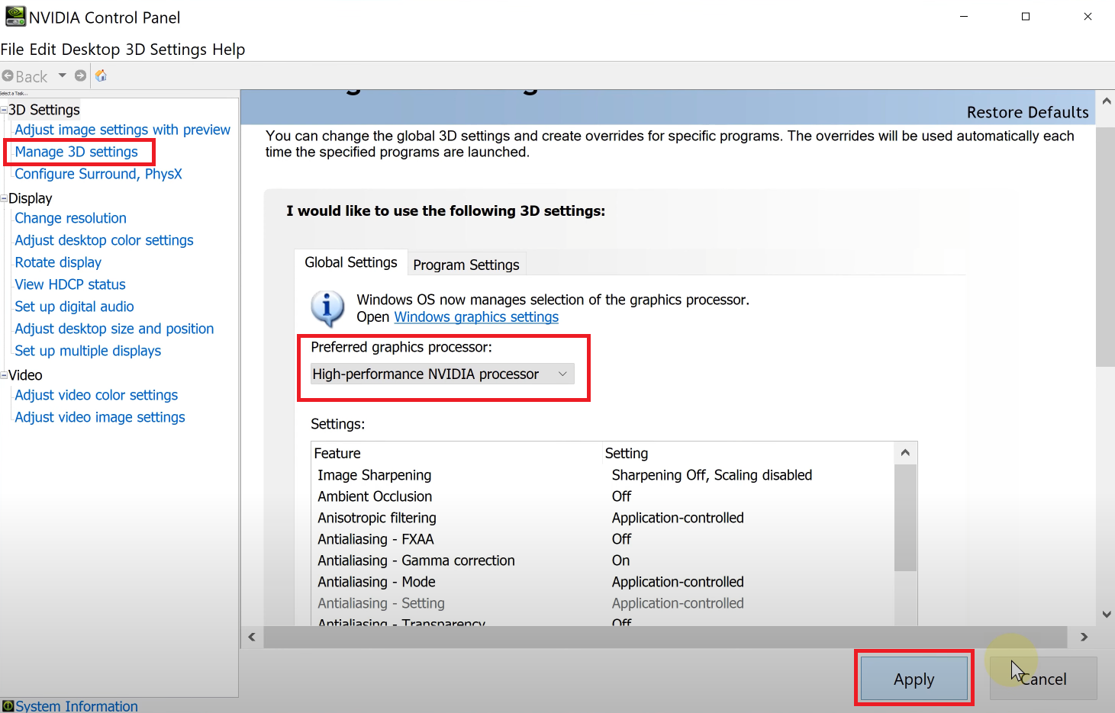1115x713 pixels.
Task: Collapse the Display tree node
Action: [4, 198]
